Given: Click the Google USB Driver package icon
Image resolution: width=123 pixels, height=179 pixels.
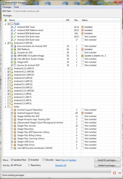Looking at the screenshot, I should click(15, 142).
